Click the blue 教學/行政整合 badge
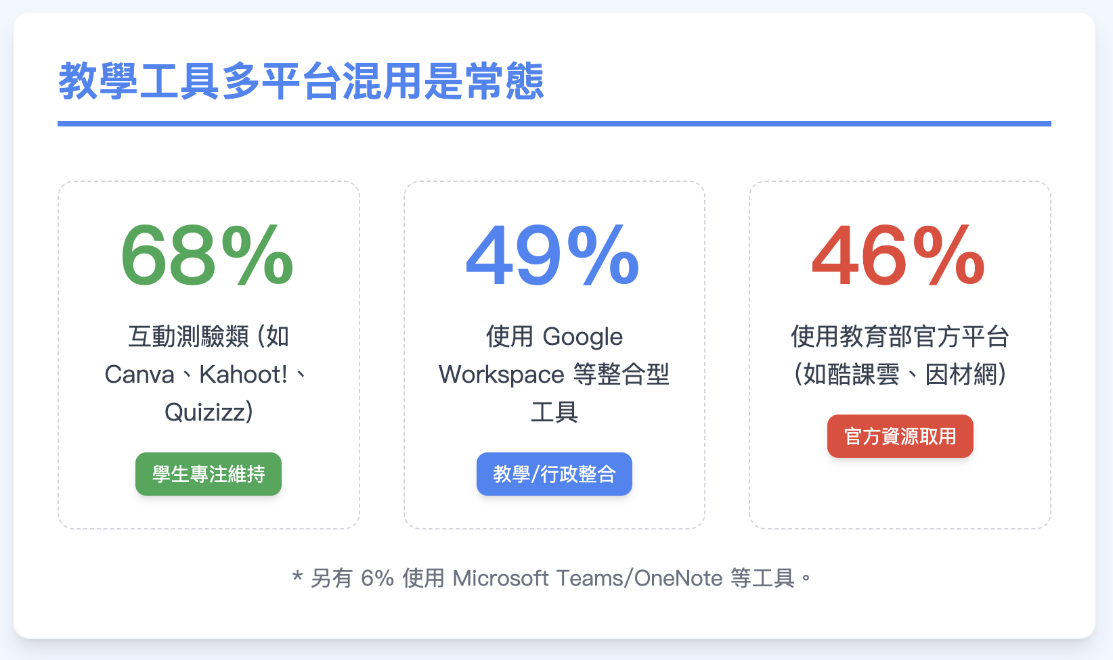 (x=554, y=474)
